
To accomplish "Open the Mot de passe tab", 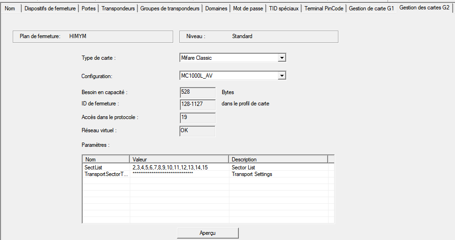I will [x=248, y=8].
